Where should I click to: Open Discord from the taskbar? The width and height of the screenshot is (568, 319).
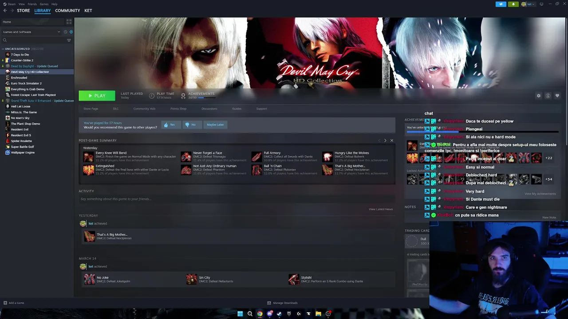(x=269, y=314)
